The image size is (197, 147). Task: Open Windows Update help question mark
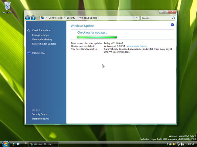pos(172,25)
